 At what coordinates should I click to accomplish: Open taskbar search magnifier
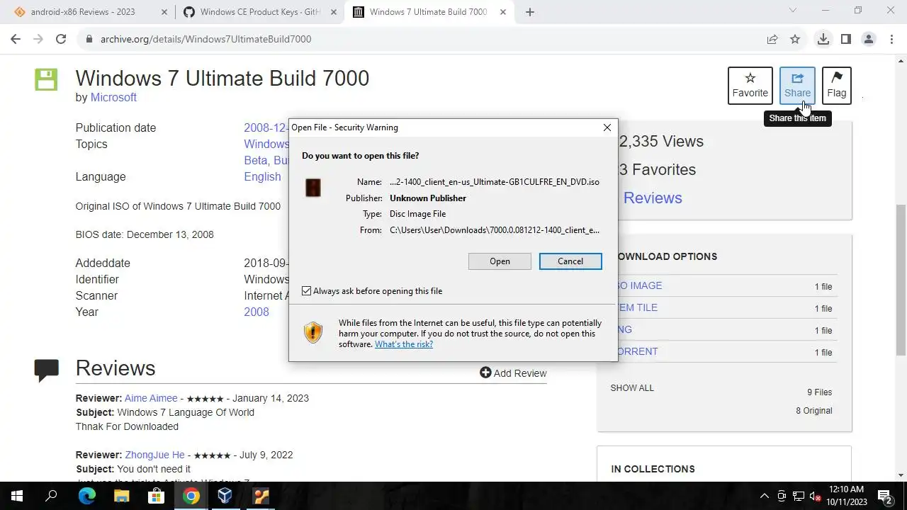coord(51,496)
